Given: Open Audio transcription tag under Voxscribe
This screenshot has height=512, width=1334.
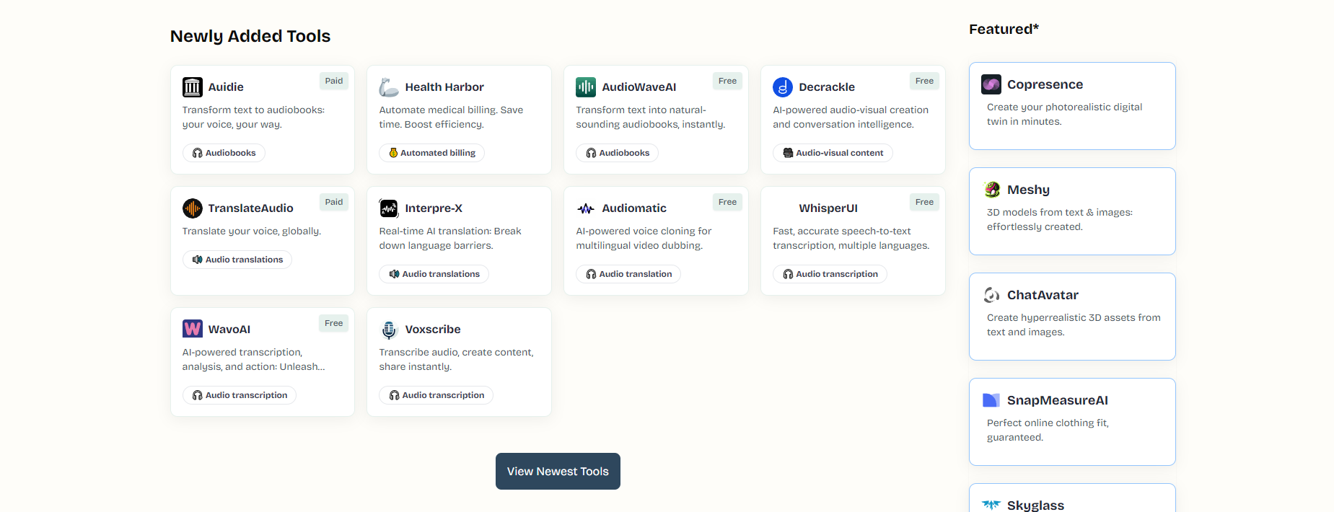Looking at the screenshot, I should pos(436,395).
